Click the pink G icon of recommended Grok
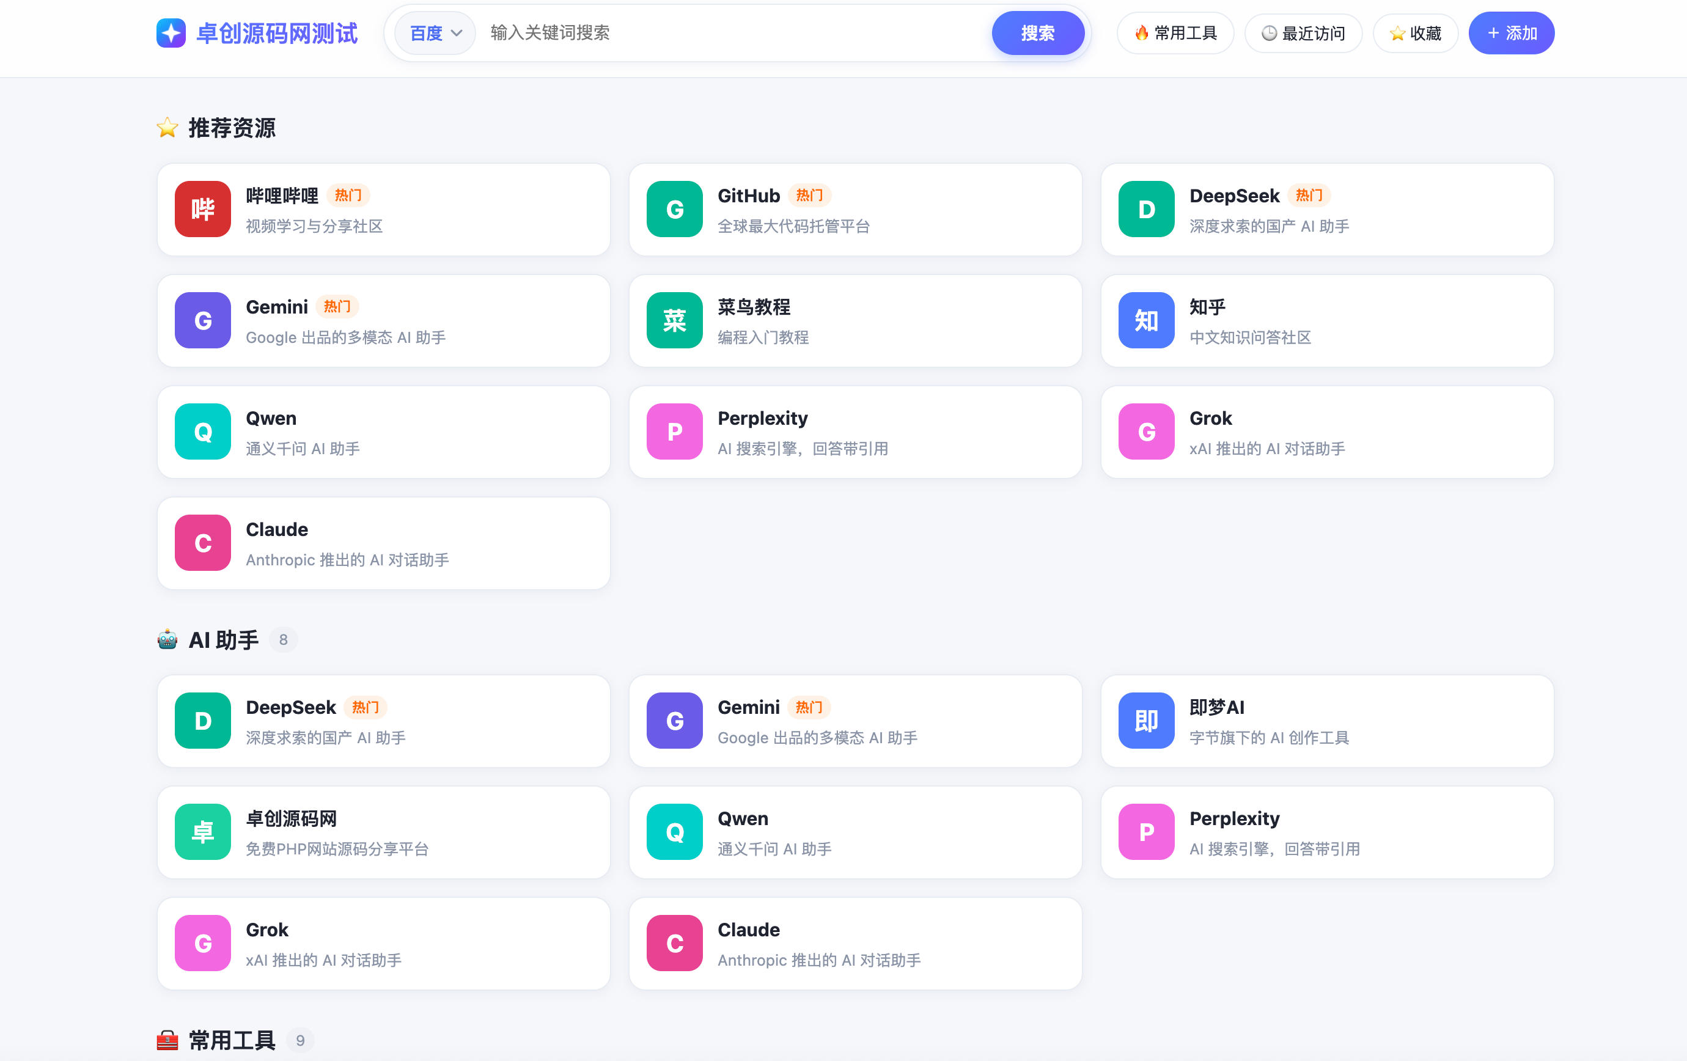Screen dimensions: 1687x1061 tap(1146, 432)
